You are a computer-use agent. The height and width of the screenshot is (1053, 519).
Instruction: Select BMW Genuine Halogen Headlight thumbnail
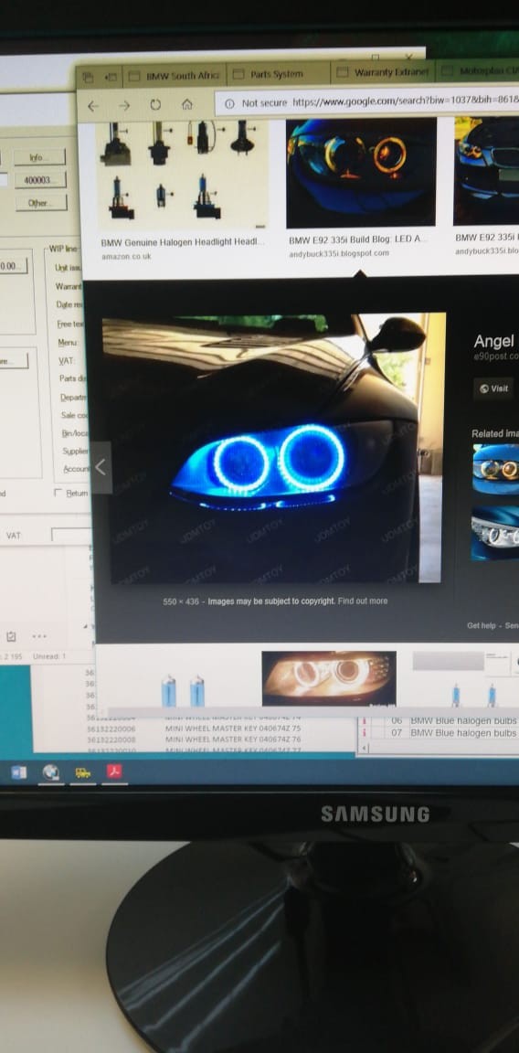(x=181, y=175)
